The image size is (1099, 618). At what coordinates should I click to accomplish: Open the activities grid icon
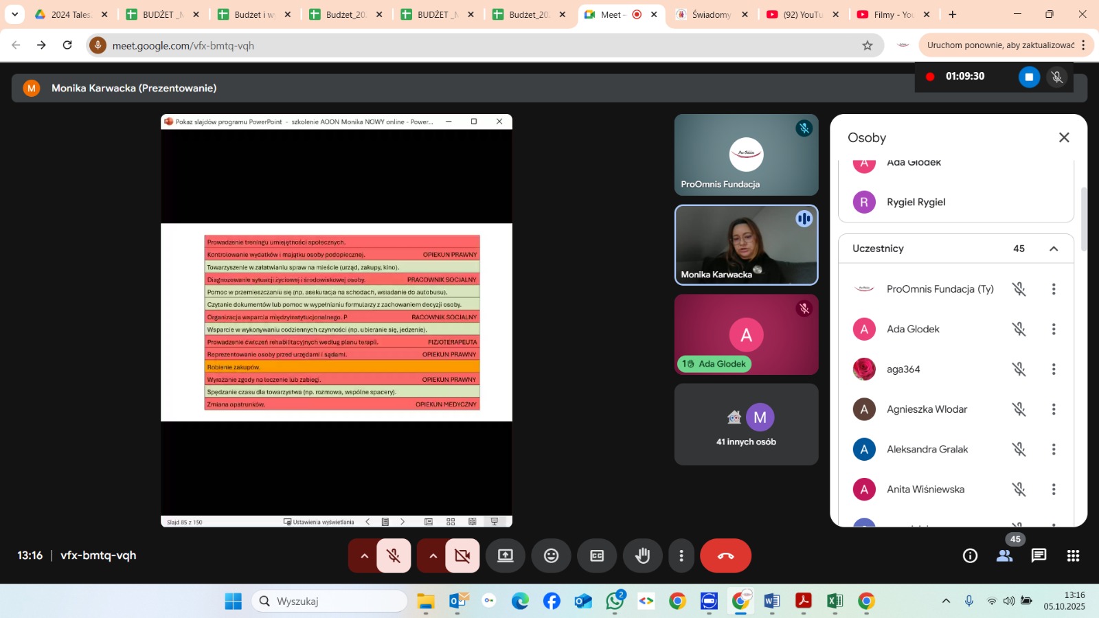click(x=1073, y=556)
